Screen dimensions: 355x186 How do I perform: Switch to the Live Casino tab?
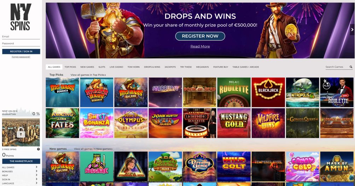pyautogui.click(x=116, y=67)
